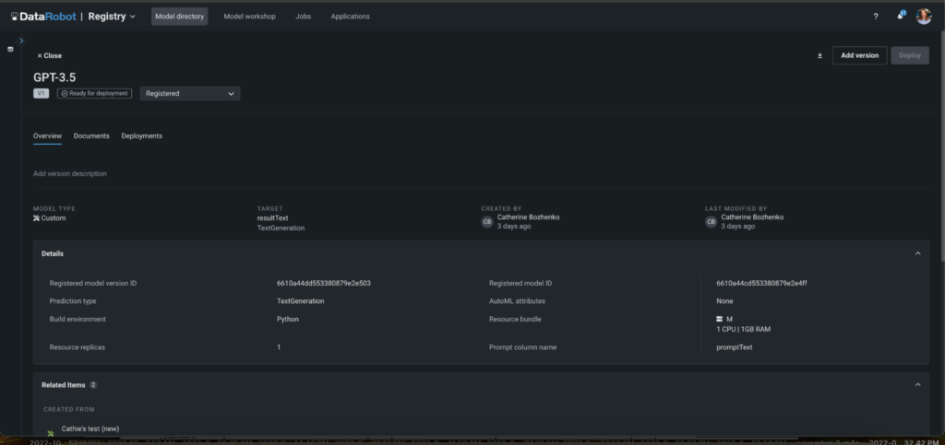Close the GPT-3.5 model panel
This screenshot has width=945, height=445.
tap(49, 55)
